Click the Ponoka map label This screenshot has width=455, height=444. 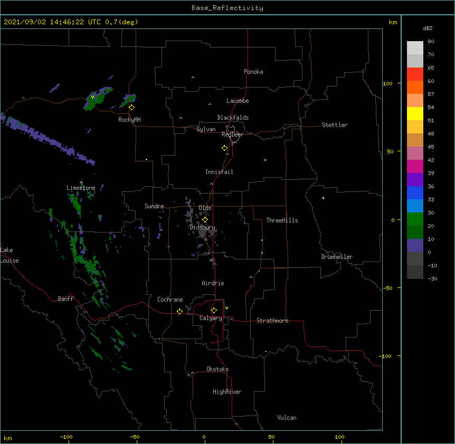click(x=253, y=72)
